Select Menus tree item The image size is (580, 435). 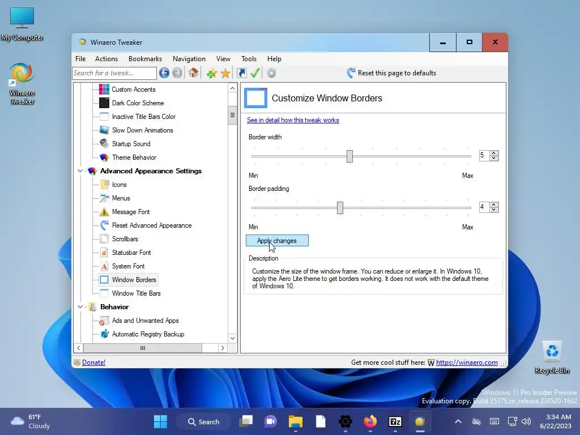[121, 198]
